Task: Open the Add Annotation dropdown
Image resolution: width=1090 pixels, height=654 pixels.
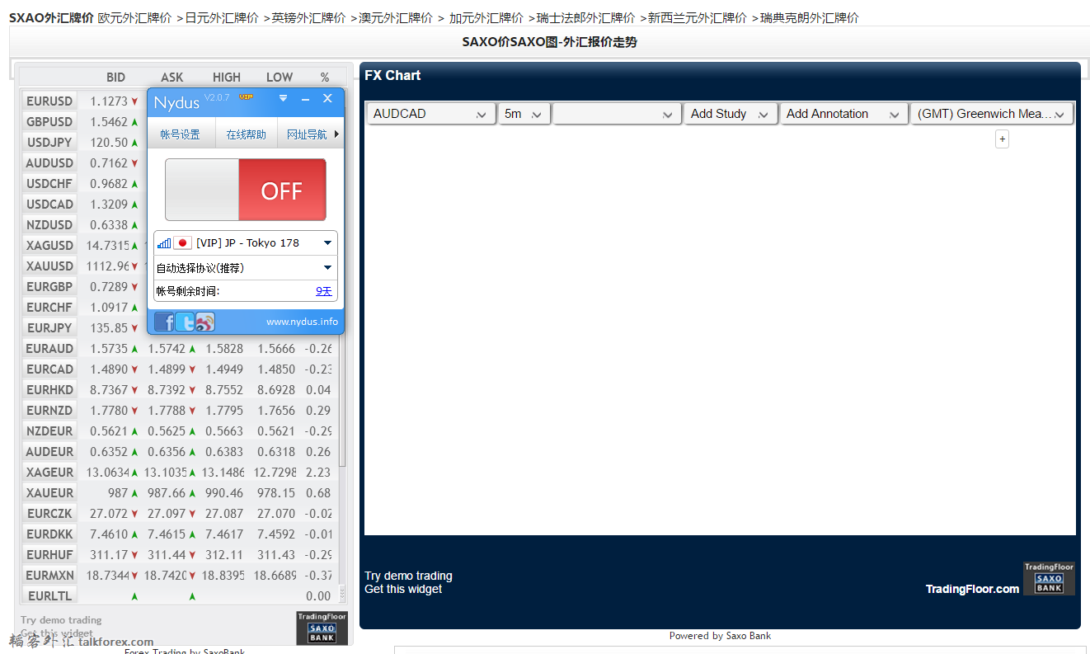Action: tap(844, 114)
